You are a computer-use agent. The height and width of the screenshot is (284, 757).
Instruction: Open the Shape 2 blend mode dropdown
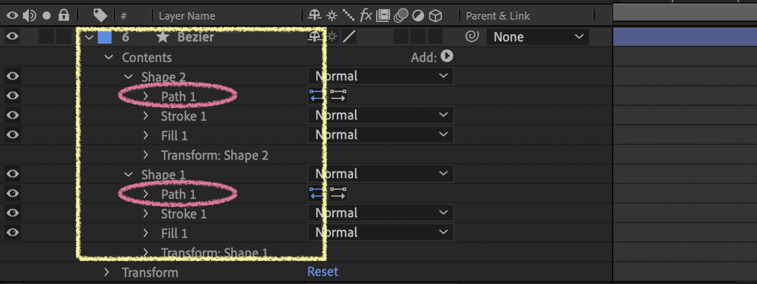click(x=380, y=76)
